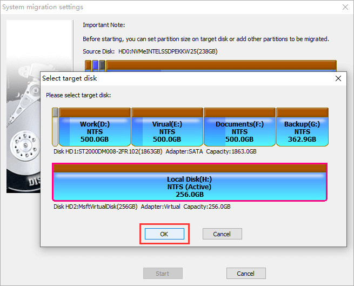354x286 pixels.
Task: Select the Virual(E:) partition
Action: [x=168, y=127]
